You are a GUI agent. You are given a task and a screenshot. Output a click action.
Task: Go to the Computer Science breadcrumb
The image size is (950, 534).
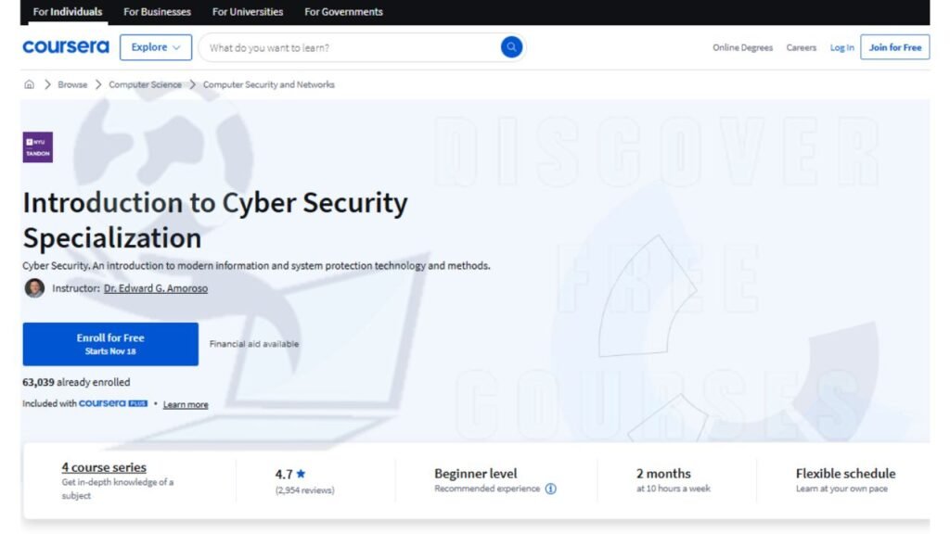[145, 84]
